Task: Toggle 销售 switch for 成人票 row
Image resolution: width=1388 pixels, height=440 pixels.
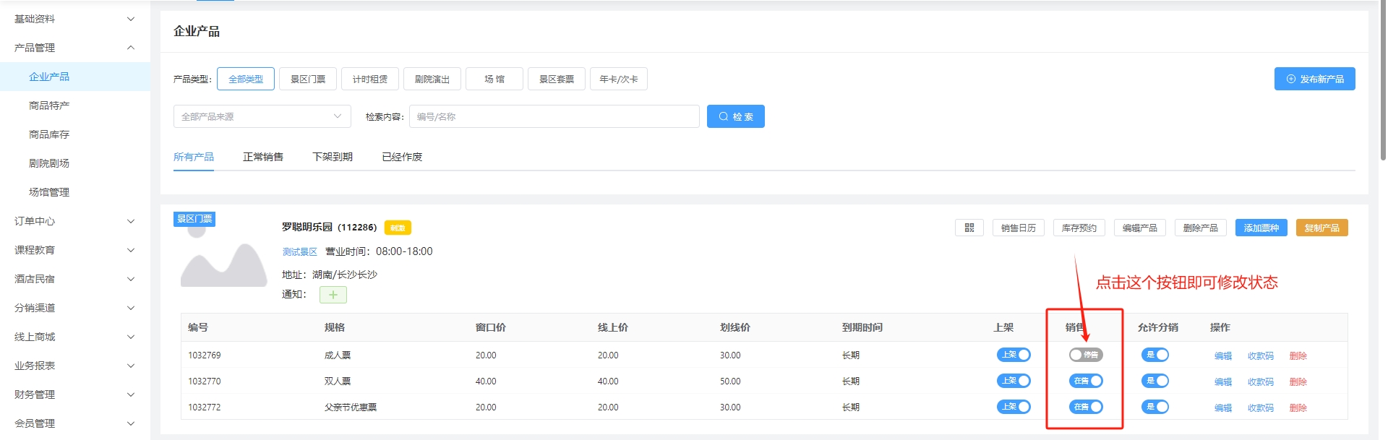Action: point(1085,355)
